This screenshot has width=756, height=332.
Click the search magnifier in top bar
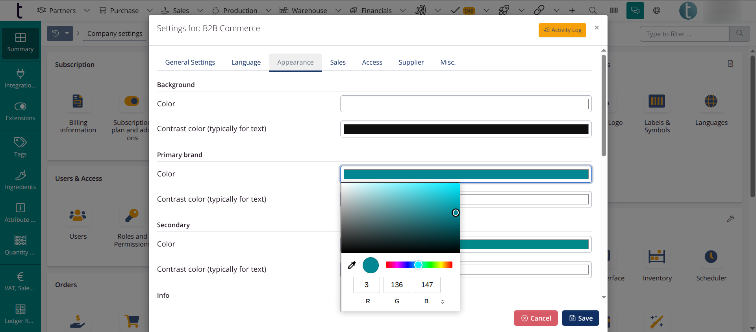(593, 11)
